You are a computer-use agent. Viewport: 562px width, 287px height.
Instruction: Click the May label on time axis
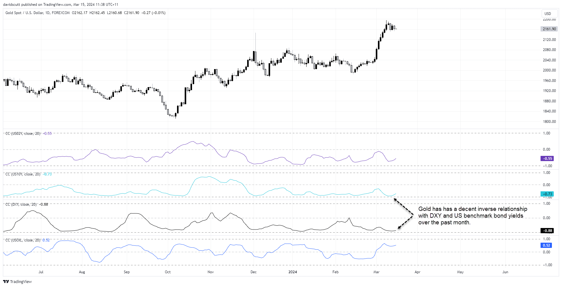point(460,272)
